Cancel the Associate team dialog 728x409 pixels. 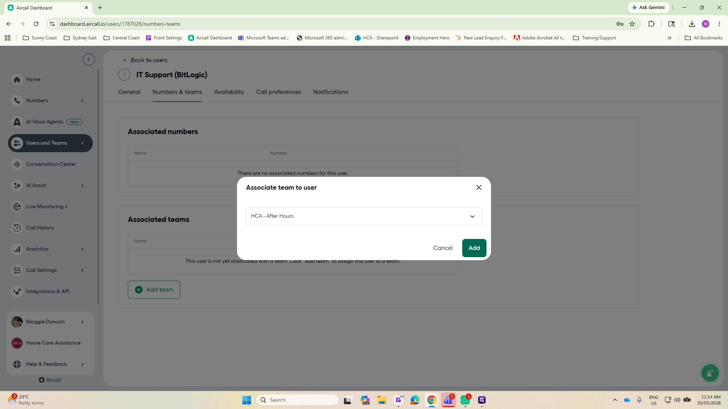click(443, 248)
